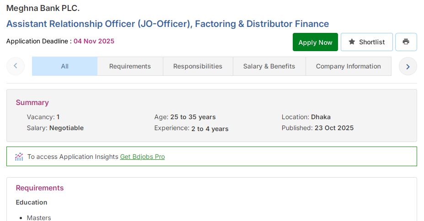Open the Responsibilities tab
This screenshot has width=424, height=221.
(x=198, y=66)
